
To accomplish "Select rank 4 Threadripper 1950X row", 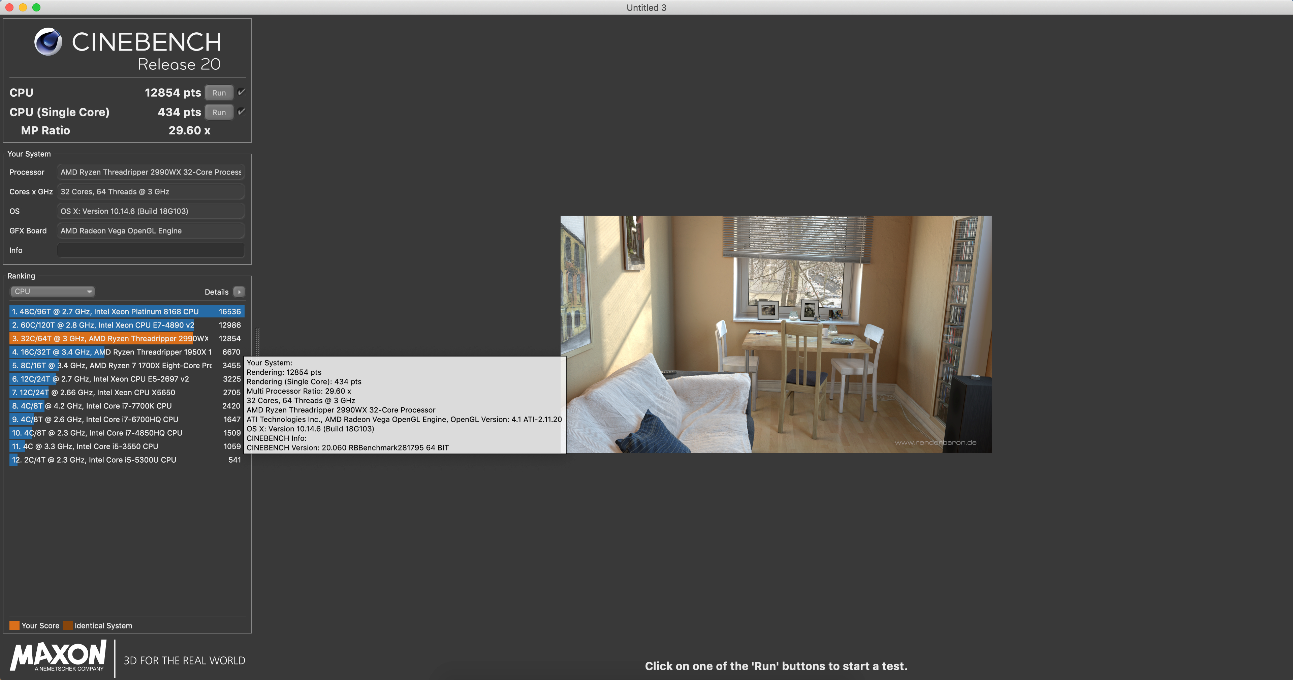I will click(x=127, y=352).
